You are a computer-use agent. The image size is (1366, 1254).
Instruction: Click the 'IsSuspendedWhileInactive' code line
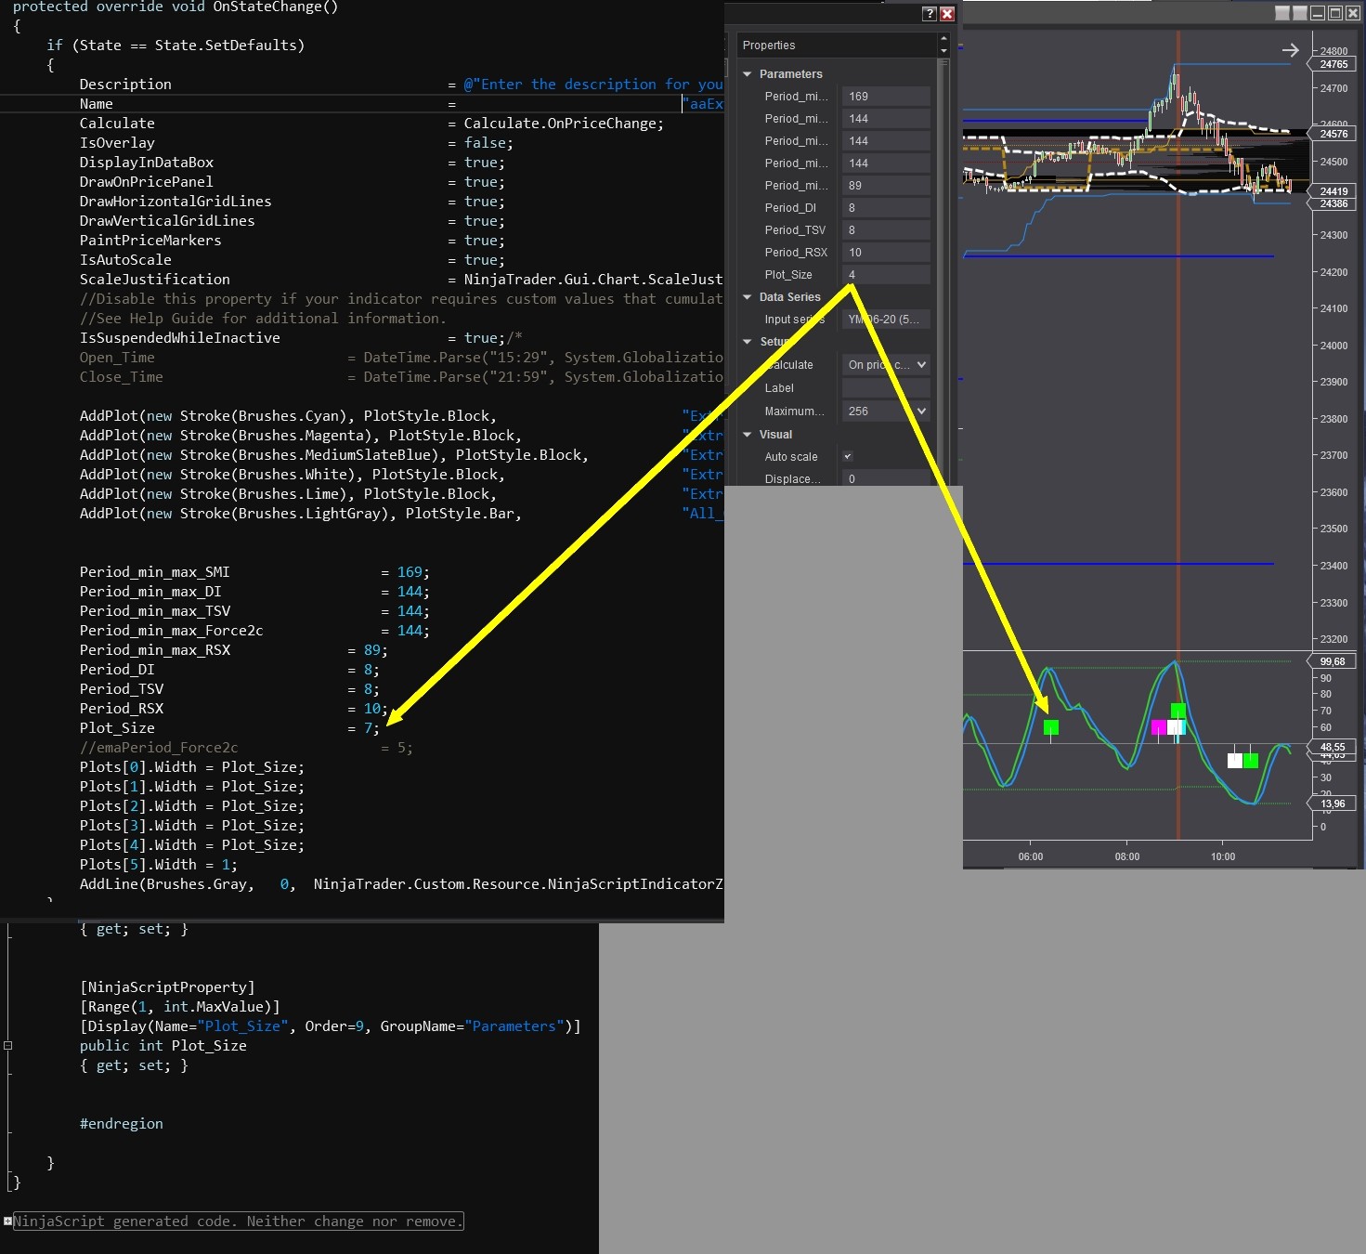pos(301,338)
